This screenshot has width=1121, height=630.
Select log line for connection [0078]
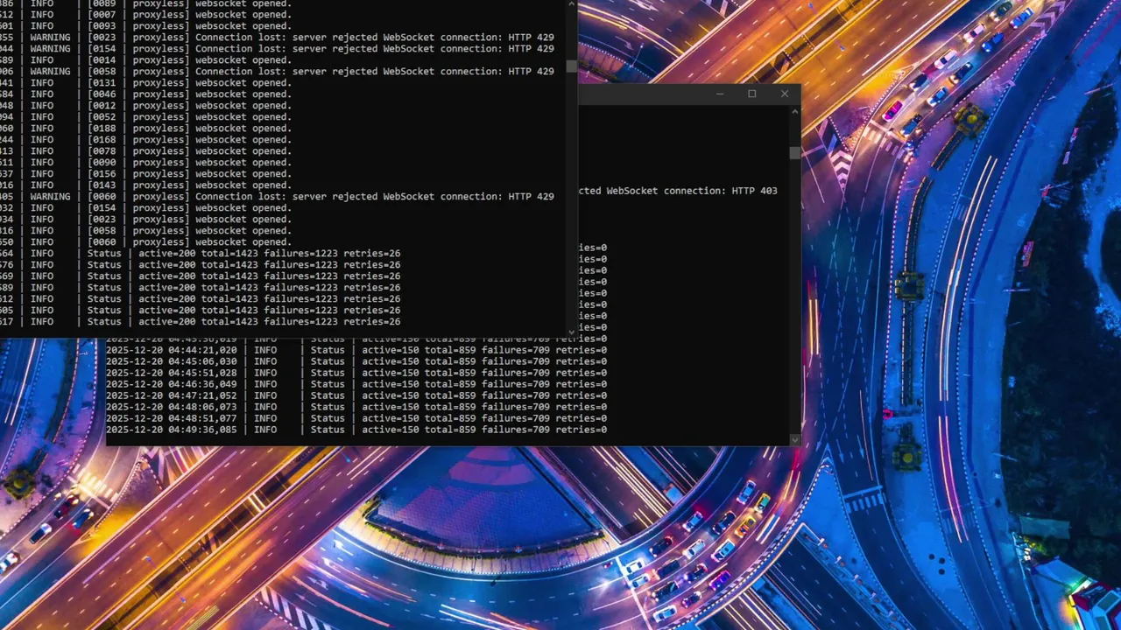(145, 151)
